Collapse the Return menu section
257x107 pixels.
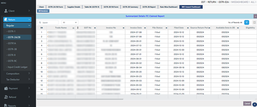tap(29, 19)
